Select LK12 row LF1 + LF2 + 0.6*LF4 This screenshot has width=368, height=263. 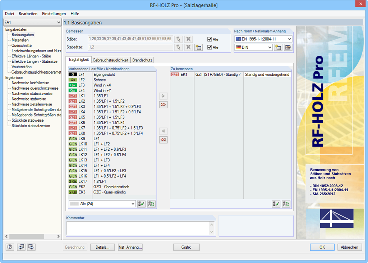tap(112, 155)
